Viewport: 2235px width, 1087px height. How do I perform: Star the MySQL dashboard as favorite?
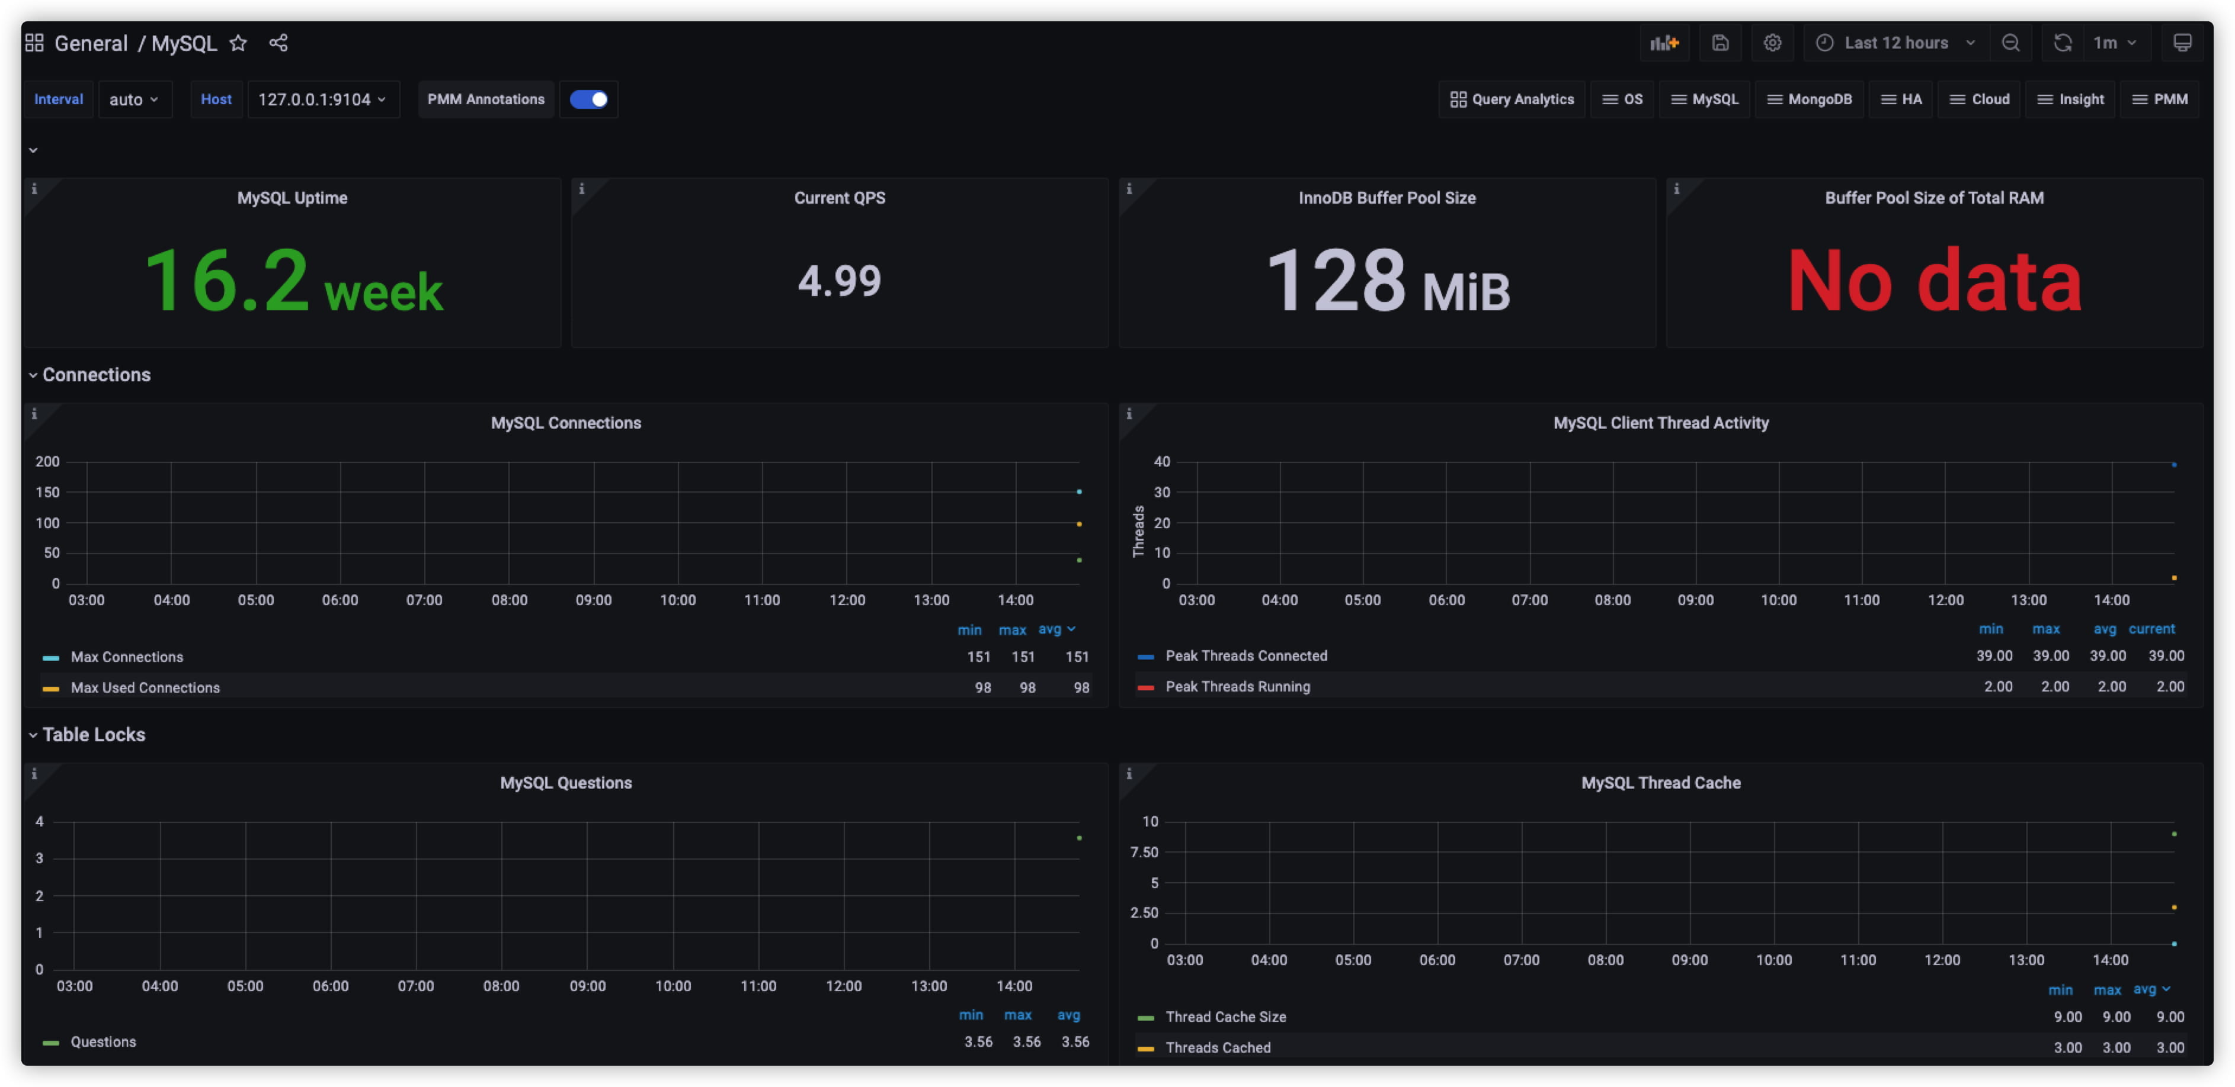[x=238, y=43]
